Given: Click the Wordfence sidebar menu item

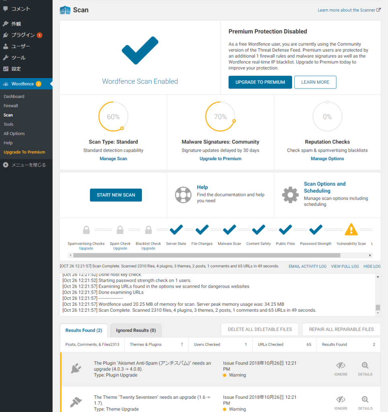Looking at the screenshot, I should 26,84.
